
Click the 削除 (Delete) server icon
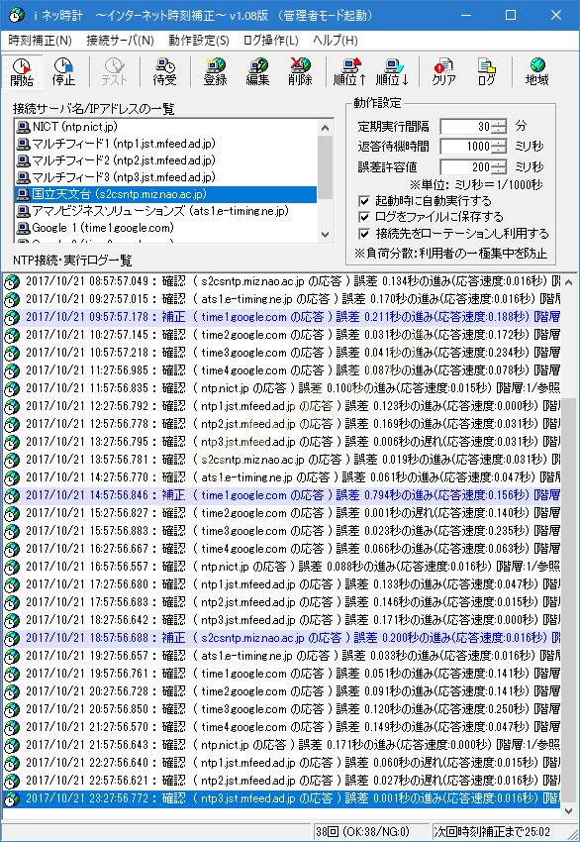point(300,71)
